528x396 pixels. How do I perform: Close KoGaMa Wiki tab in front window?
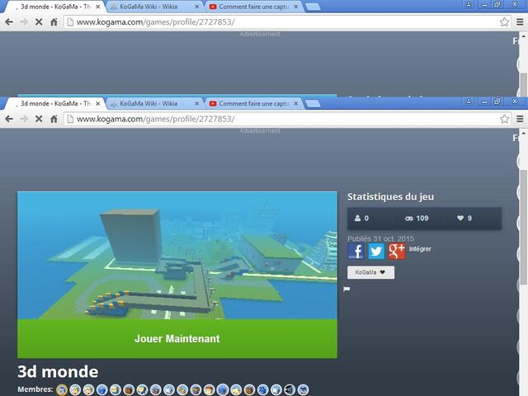point(197,104)
